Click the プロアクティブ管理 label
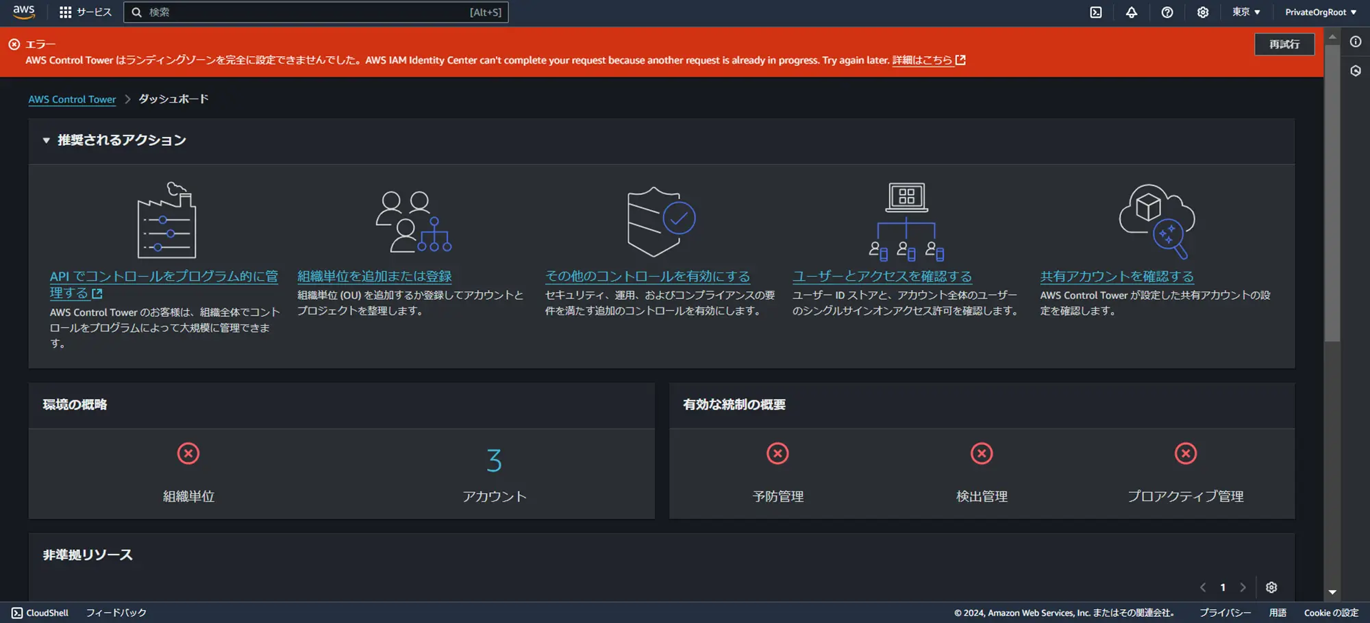The height and width of the screenshot is (623, 1370). (x=1186, y=496)
